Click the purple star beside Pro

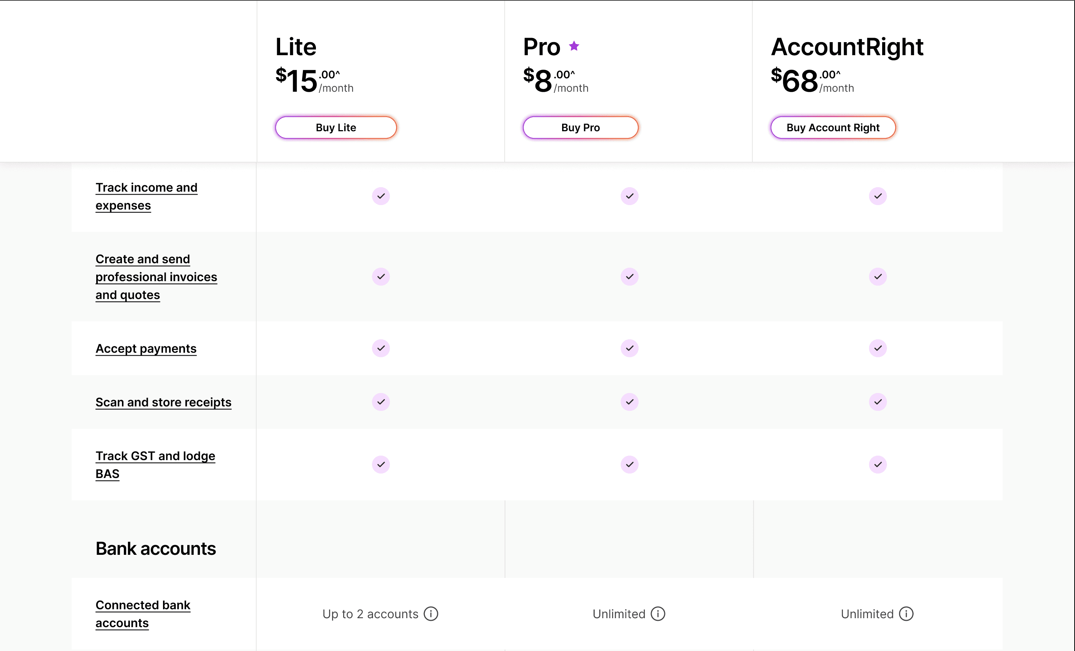click(574, 46)
